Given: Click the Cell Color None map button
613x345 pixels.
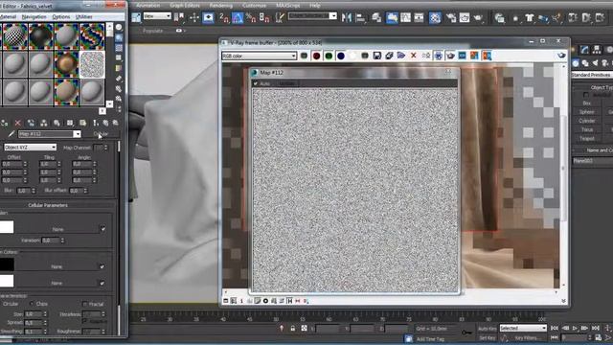Looking at the screenshot, I should tap(57, 229).
